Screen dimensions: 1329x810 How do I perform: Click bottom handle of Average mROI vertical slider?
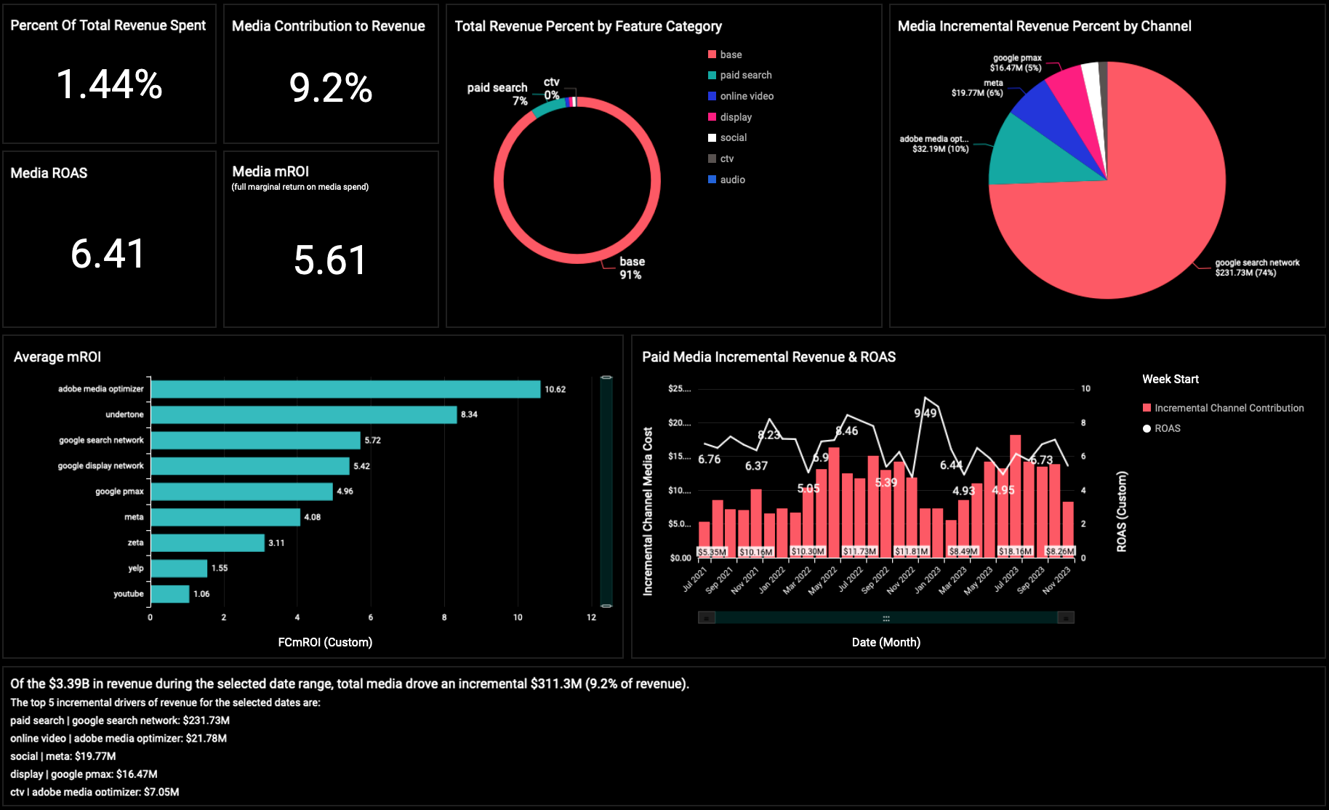point(606,606)
